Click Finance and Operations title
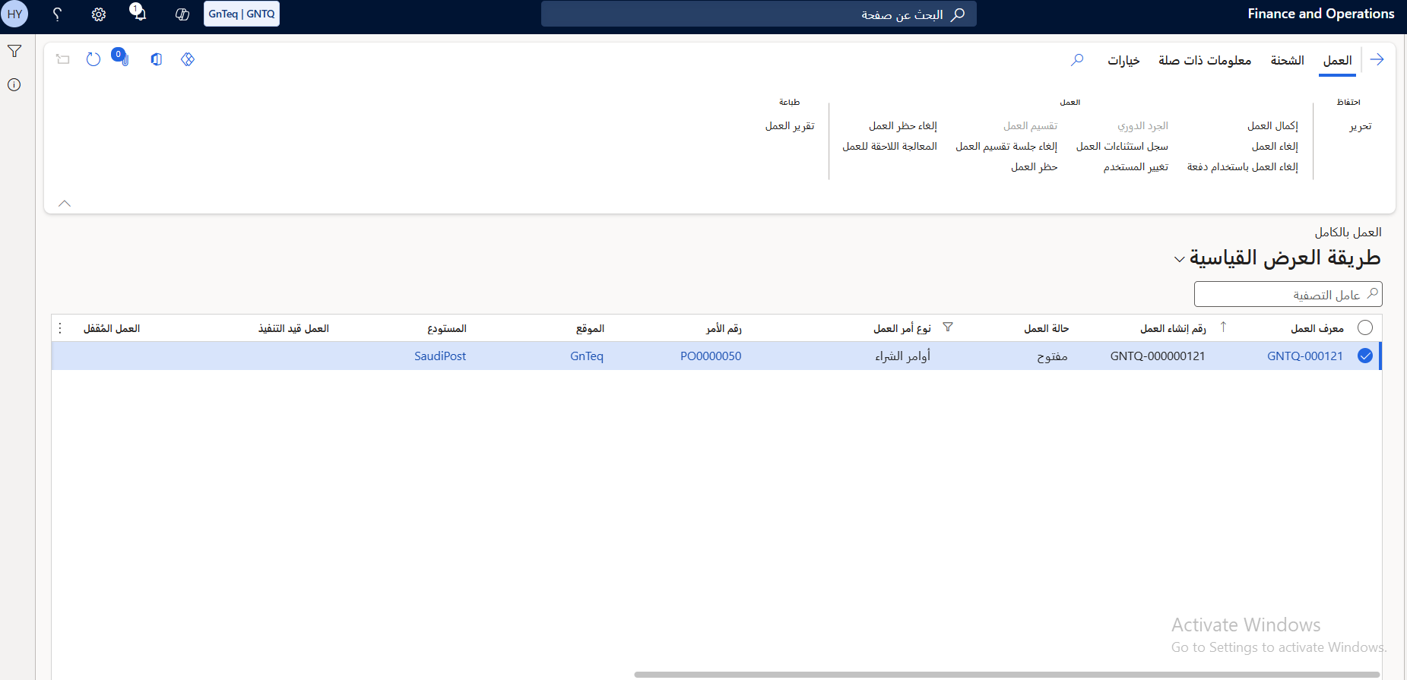The height and width of the screenshot is (680, 1407). tap(1320, 14)
